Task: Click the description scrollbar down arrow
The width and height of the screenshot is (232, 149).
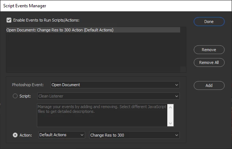Action: (x=170, y=123)
